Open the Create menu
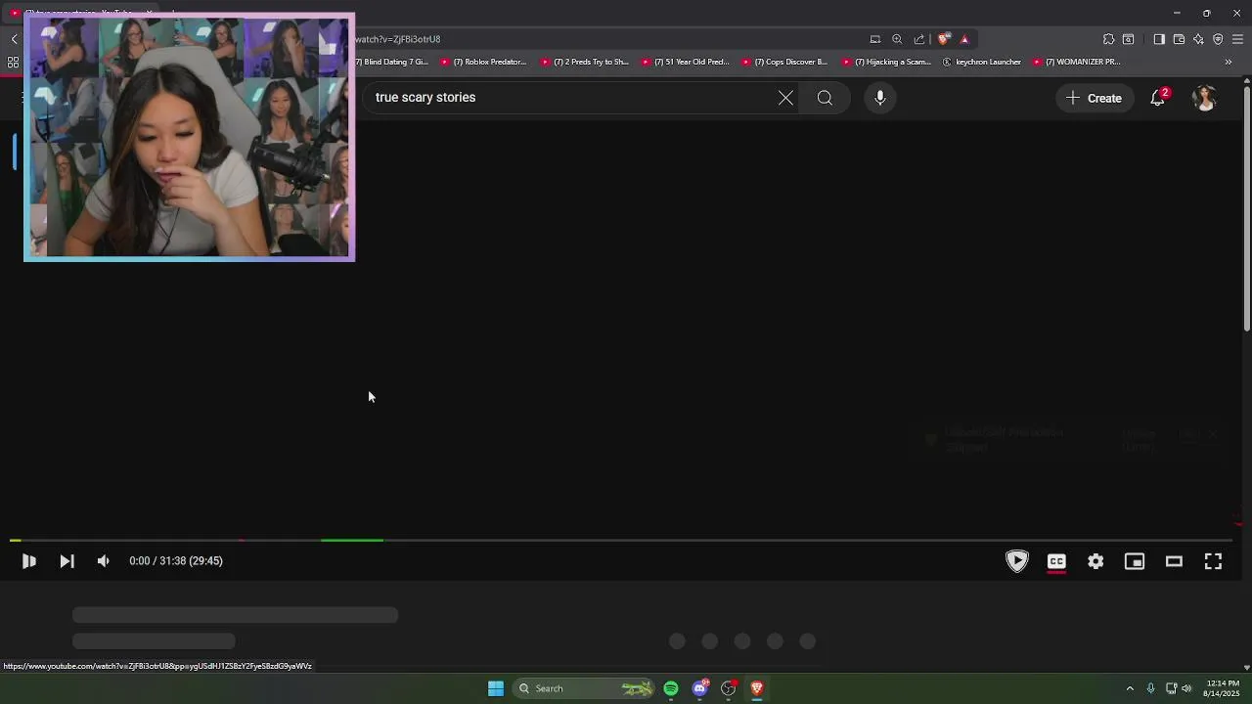 point(1095,98)
